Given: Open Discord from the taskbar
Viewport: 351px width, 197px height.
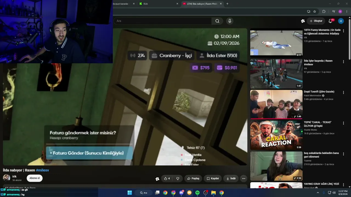Looking at the screenshot, I should (x=181, y=193).
